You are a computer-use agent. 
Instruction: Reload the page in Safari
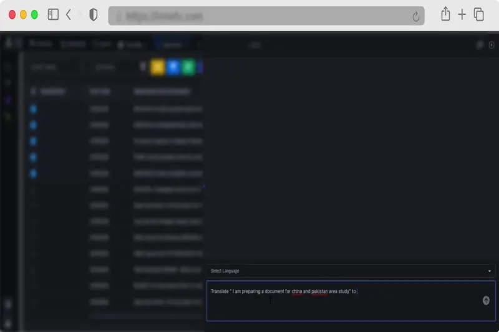[415, 16]
